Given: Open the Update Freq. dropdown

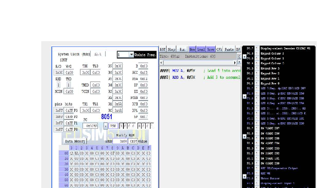Looking at the screenshot, I should click(131, 55).
